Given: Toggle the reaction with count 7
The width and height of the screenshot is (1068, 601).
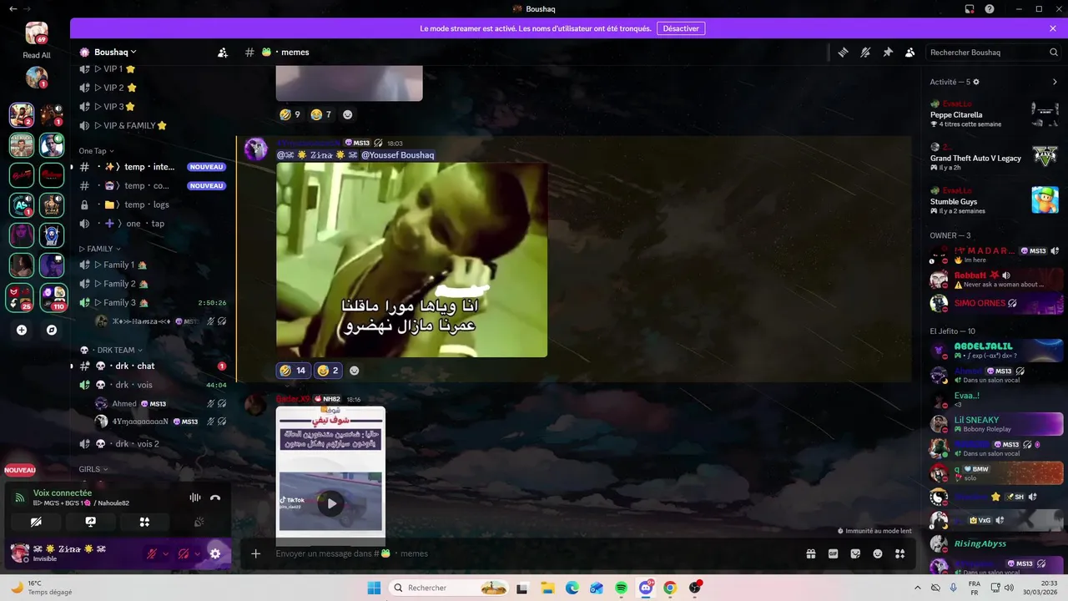Looking at the screenshot, I should 321,114.
